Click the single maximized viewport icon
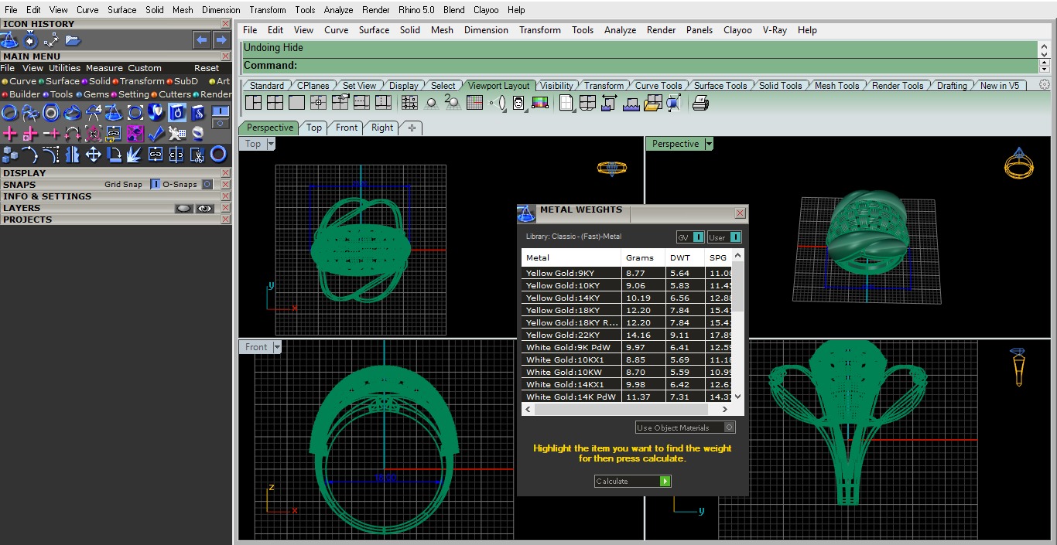This screenshot has height=545, width=1057. point(296,102)
